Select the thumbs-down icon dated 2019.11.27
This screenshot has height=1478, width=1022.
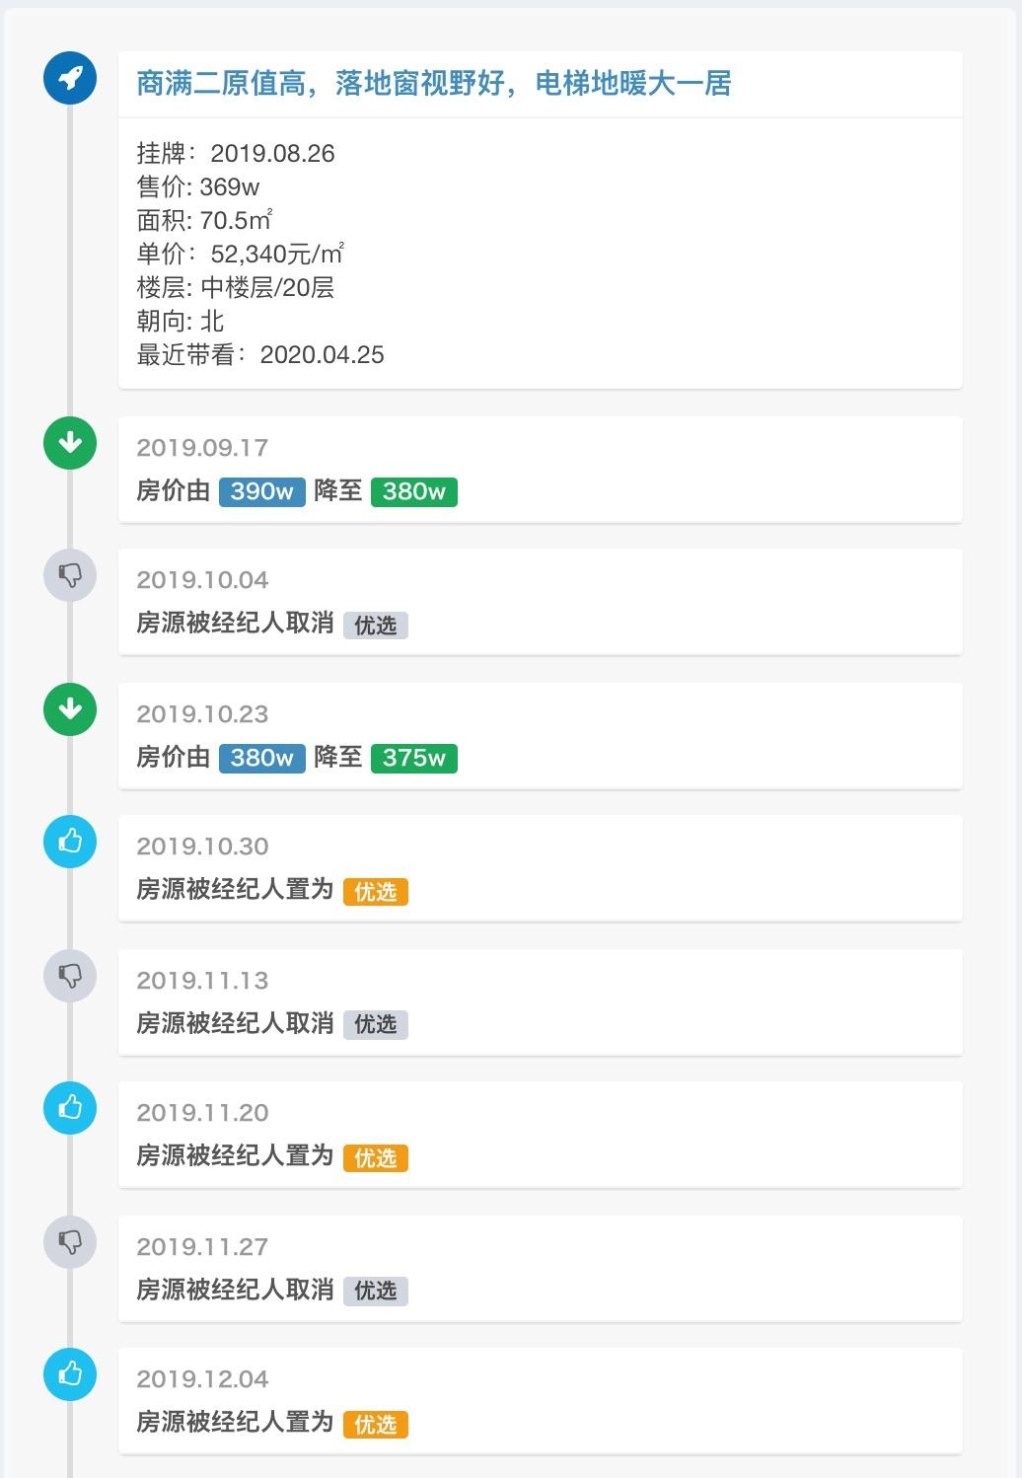click(69, 1243)
